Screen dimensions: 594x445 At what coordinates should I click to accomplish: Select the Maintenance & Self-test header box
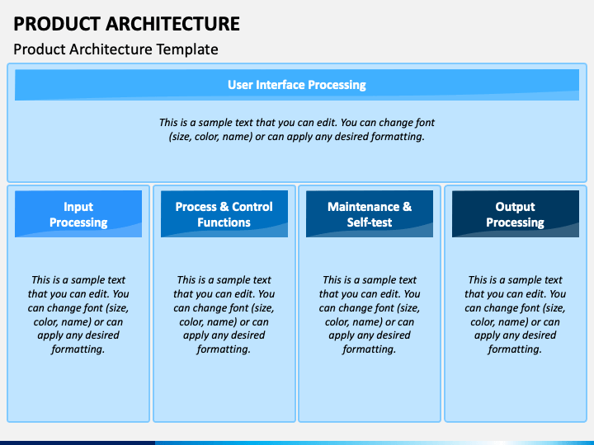[370, 213]
